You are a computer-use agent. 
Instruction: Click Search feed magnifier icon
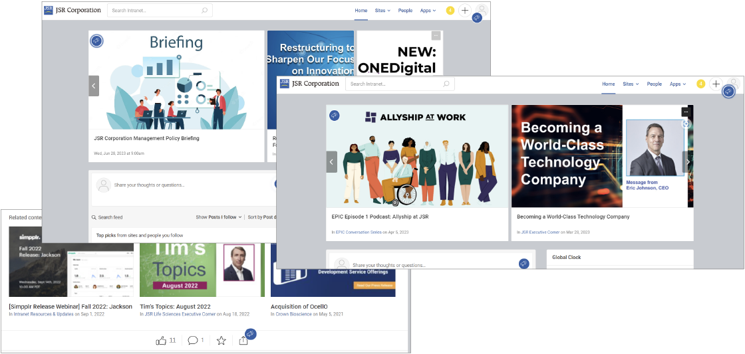coord(94,217)
